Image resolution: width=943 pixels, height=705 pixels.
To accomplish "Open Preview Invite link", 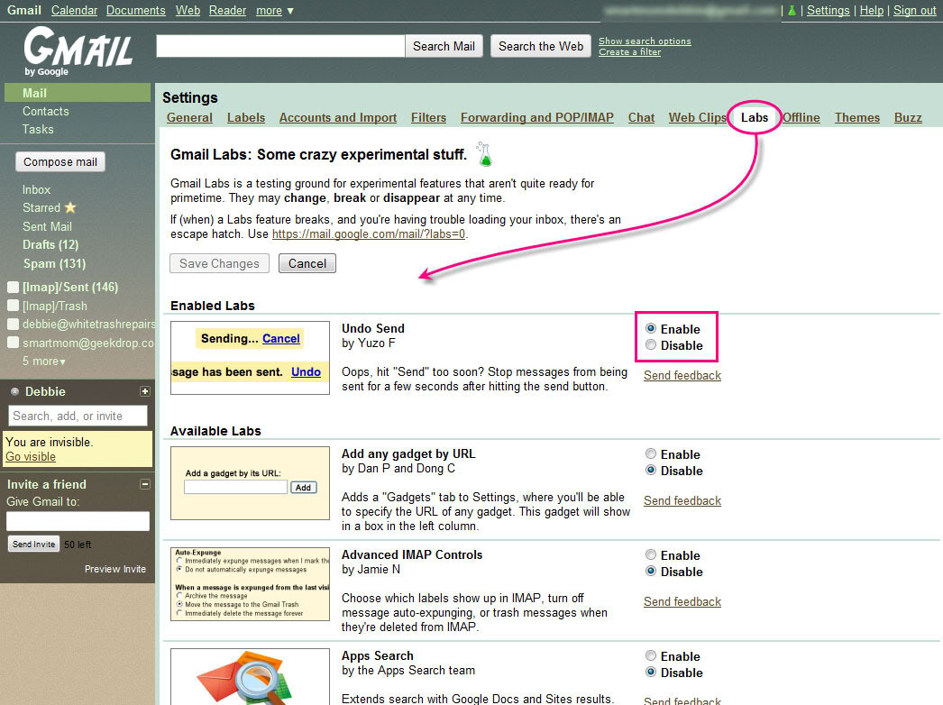I will 114,569.
